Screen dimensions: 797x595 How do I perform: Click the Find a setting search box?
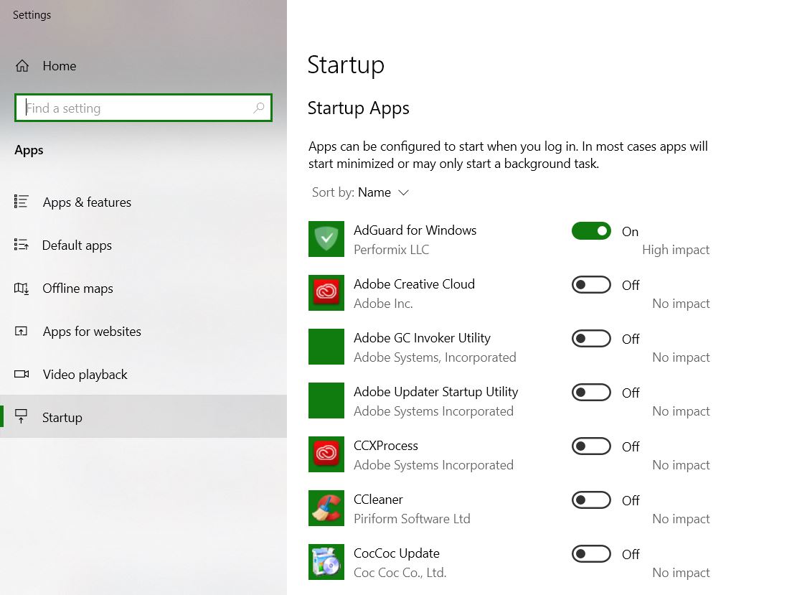136,108
